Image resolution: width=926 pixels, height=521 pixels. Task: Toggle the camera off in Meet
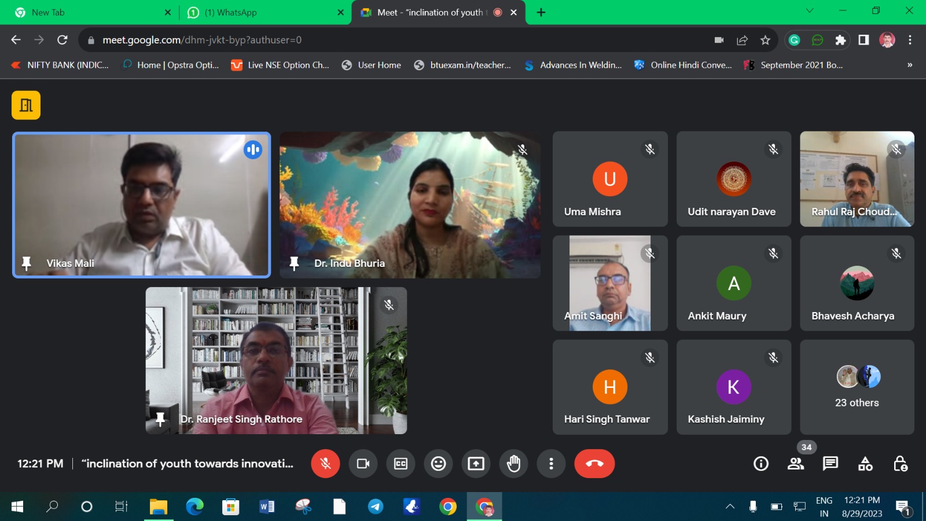point(363,464)
